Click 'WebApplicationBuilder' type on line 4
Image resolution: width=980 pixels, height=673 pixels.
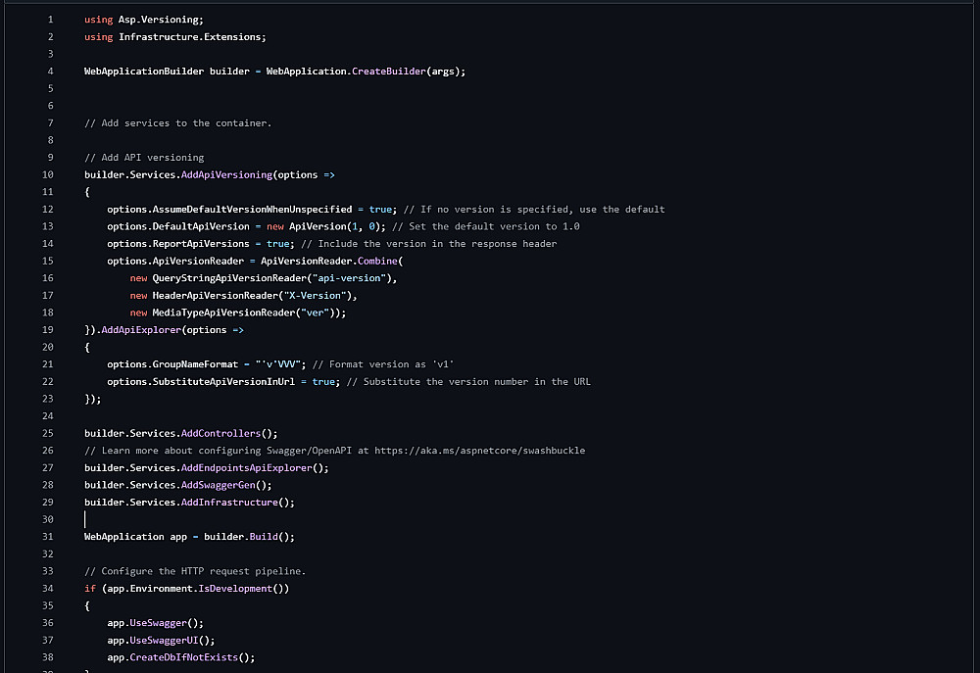pyautogui.click(x=144, y=72)
